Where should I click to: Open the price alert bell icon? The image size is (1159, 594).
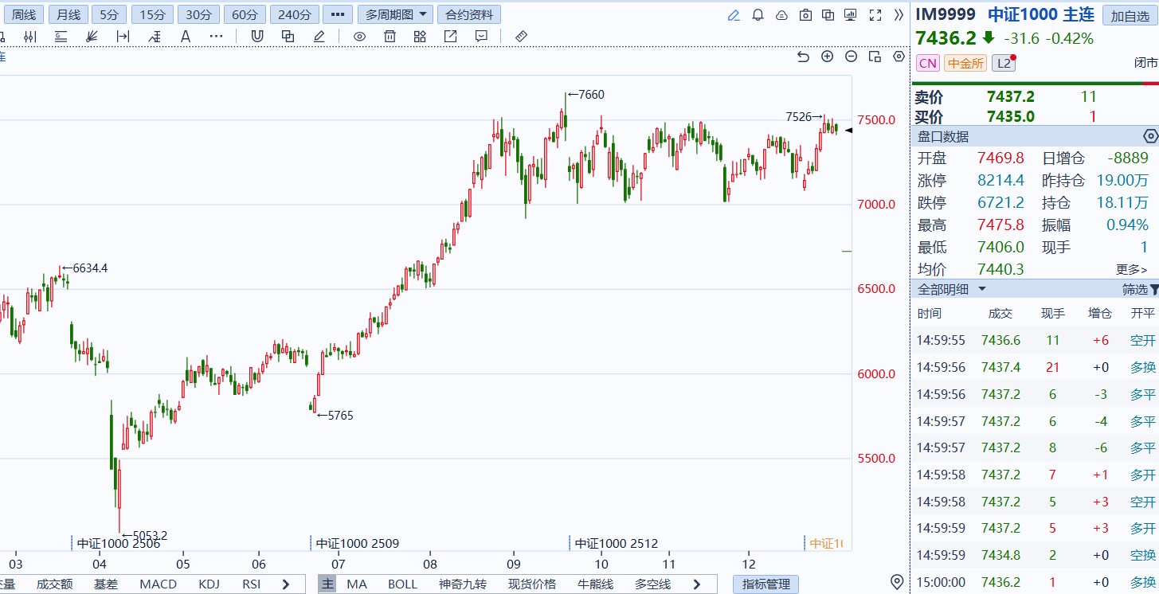758,14
